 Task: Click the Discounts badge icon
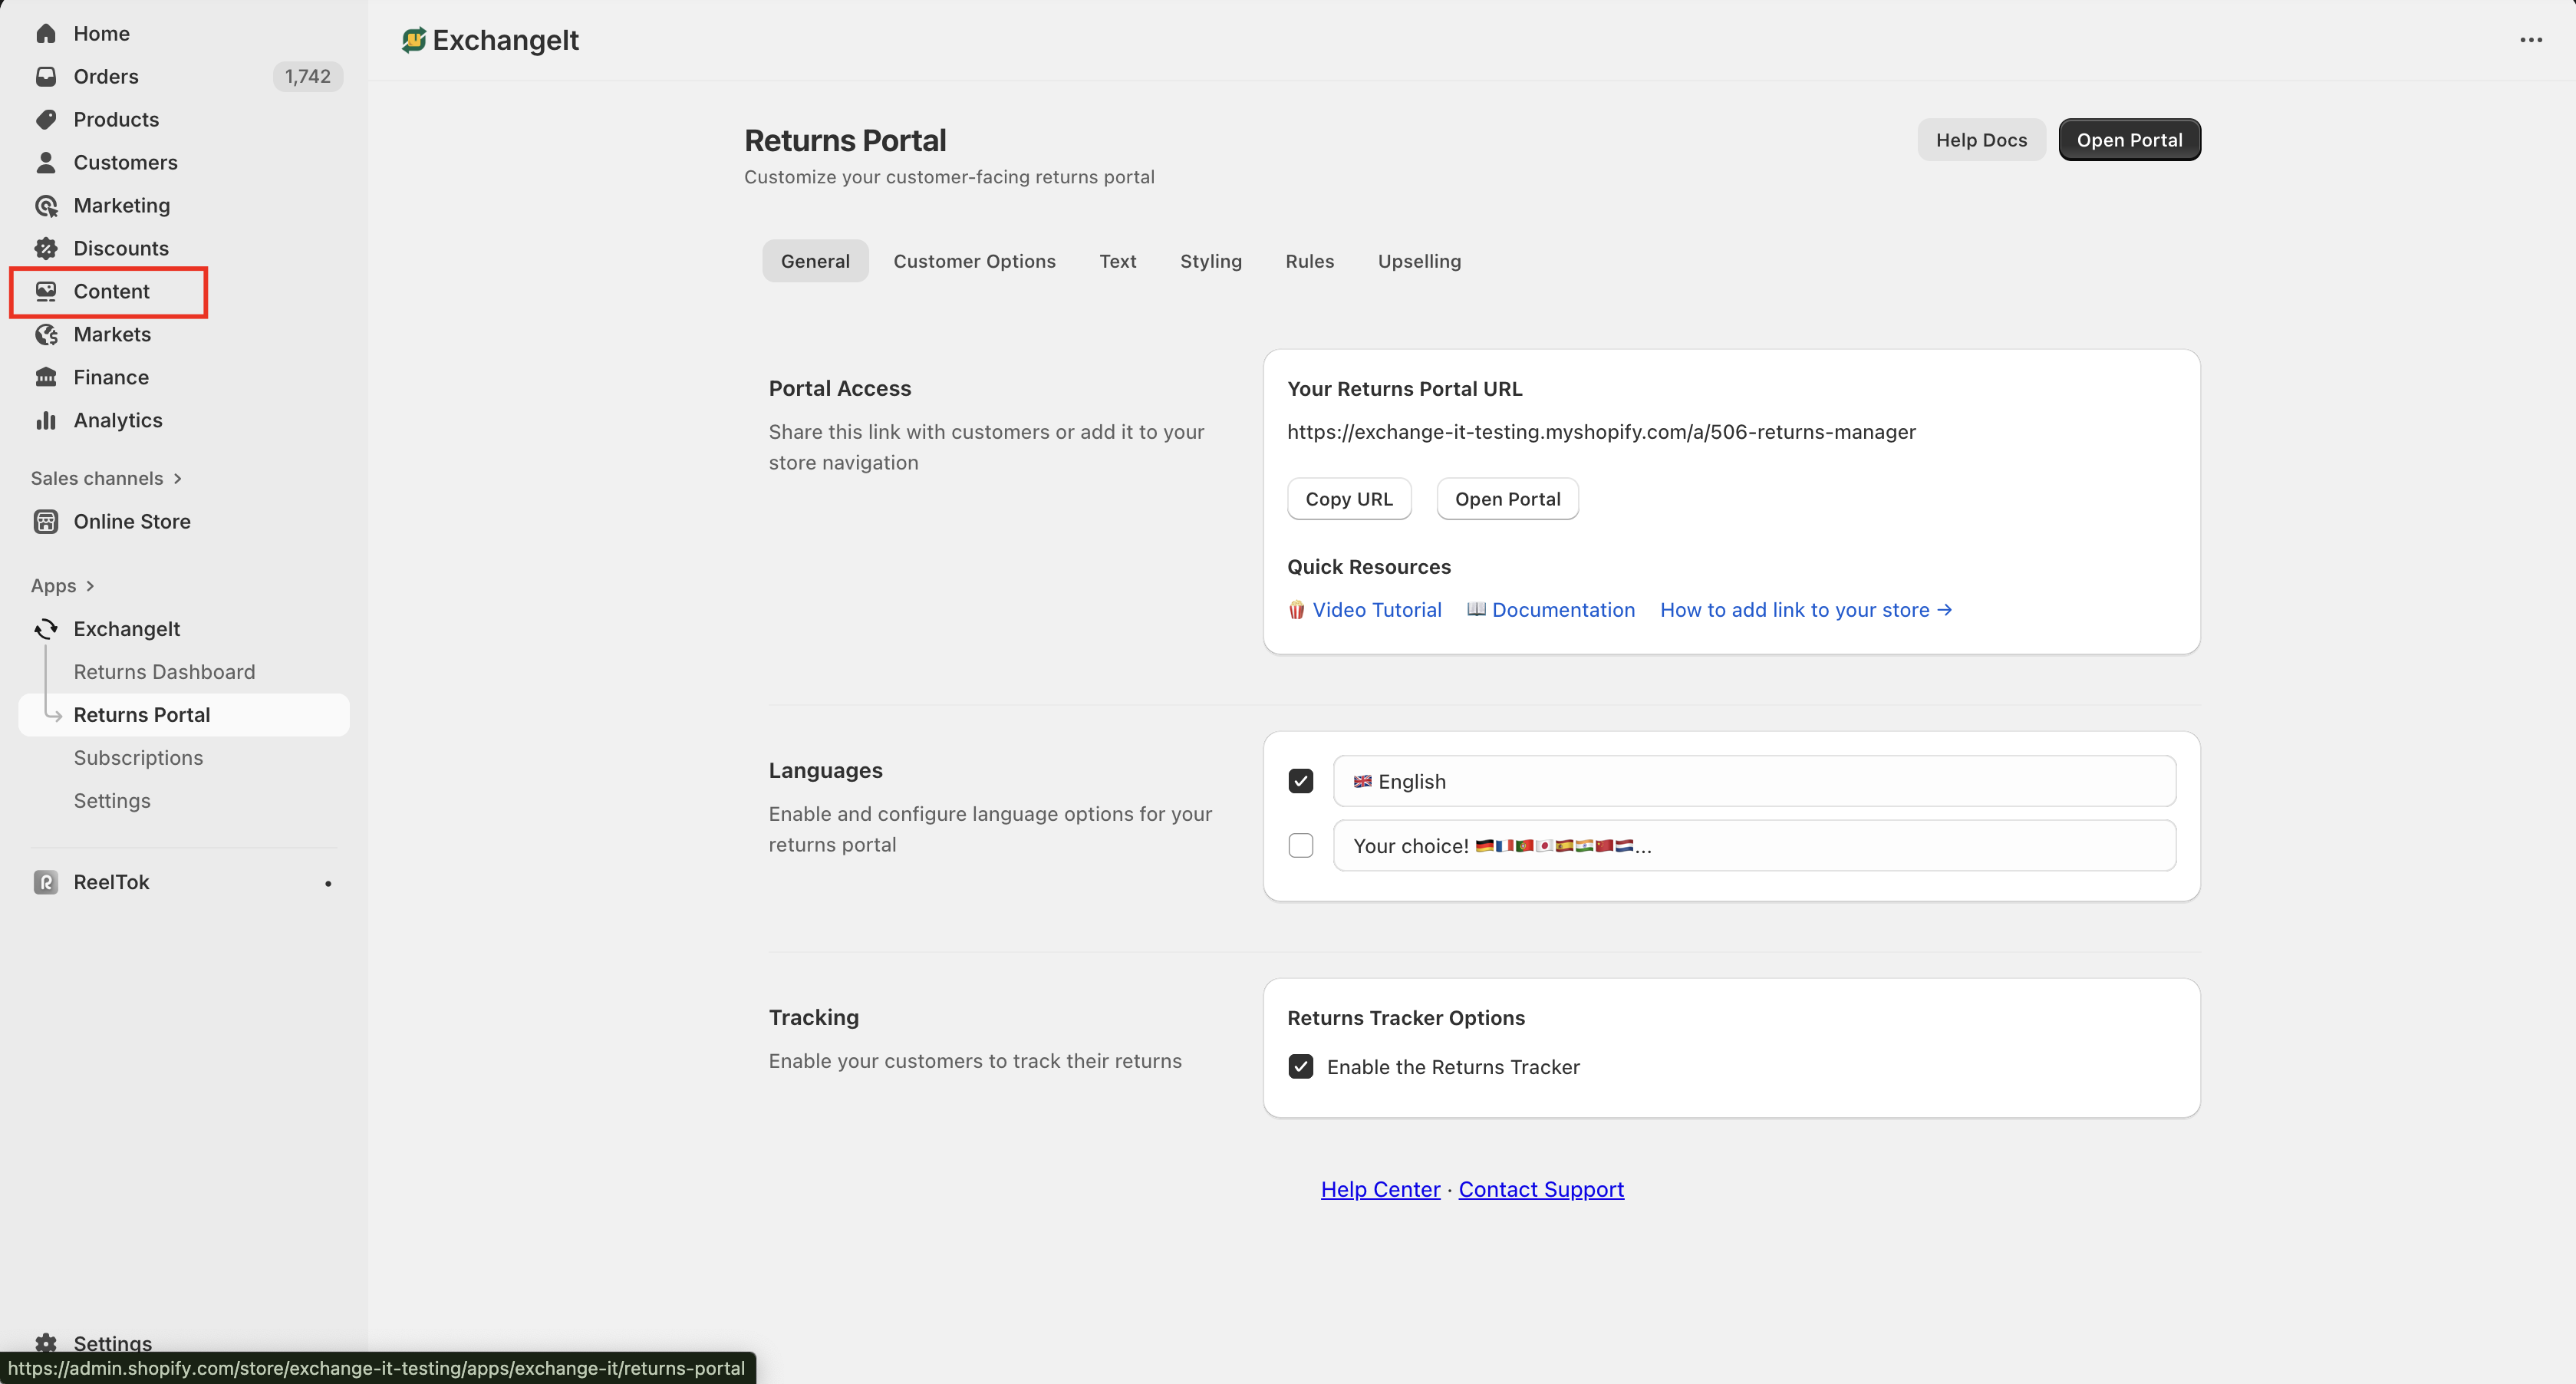click(x=46, y=248)
